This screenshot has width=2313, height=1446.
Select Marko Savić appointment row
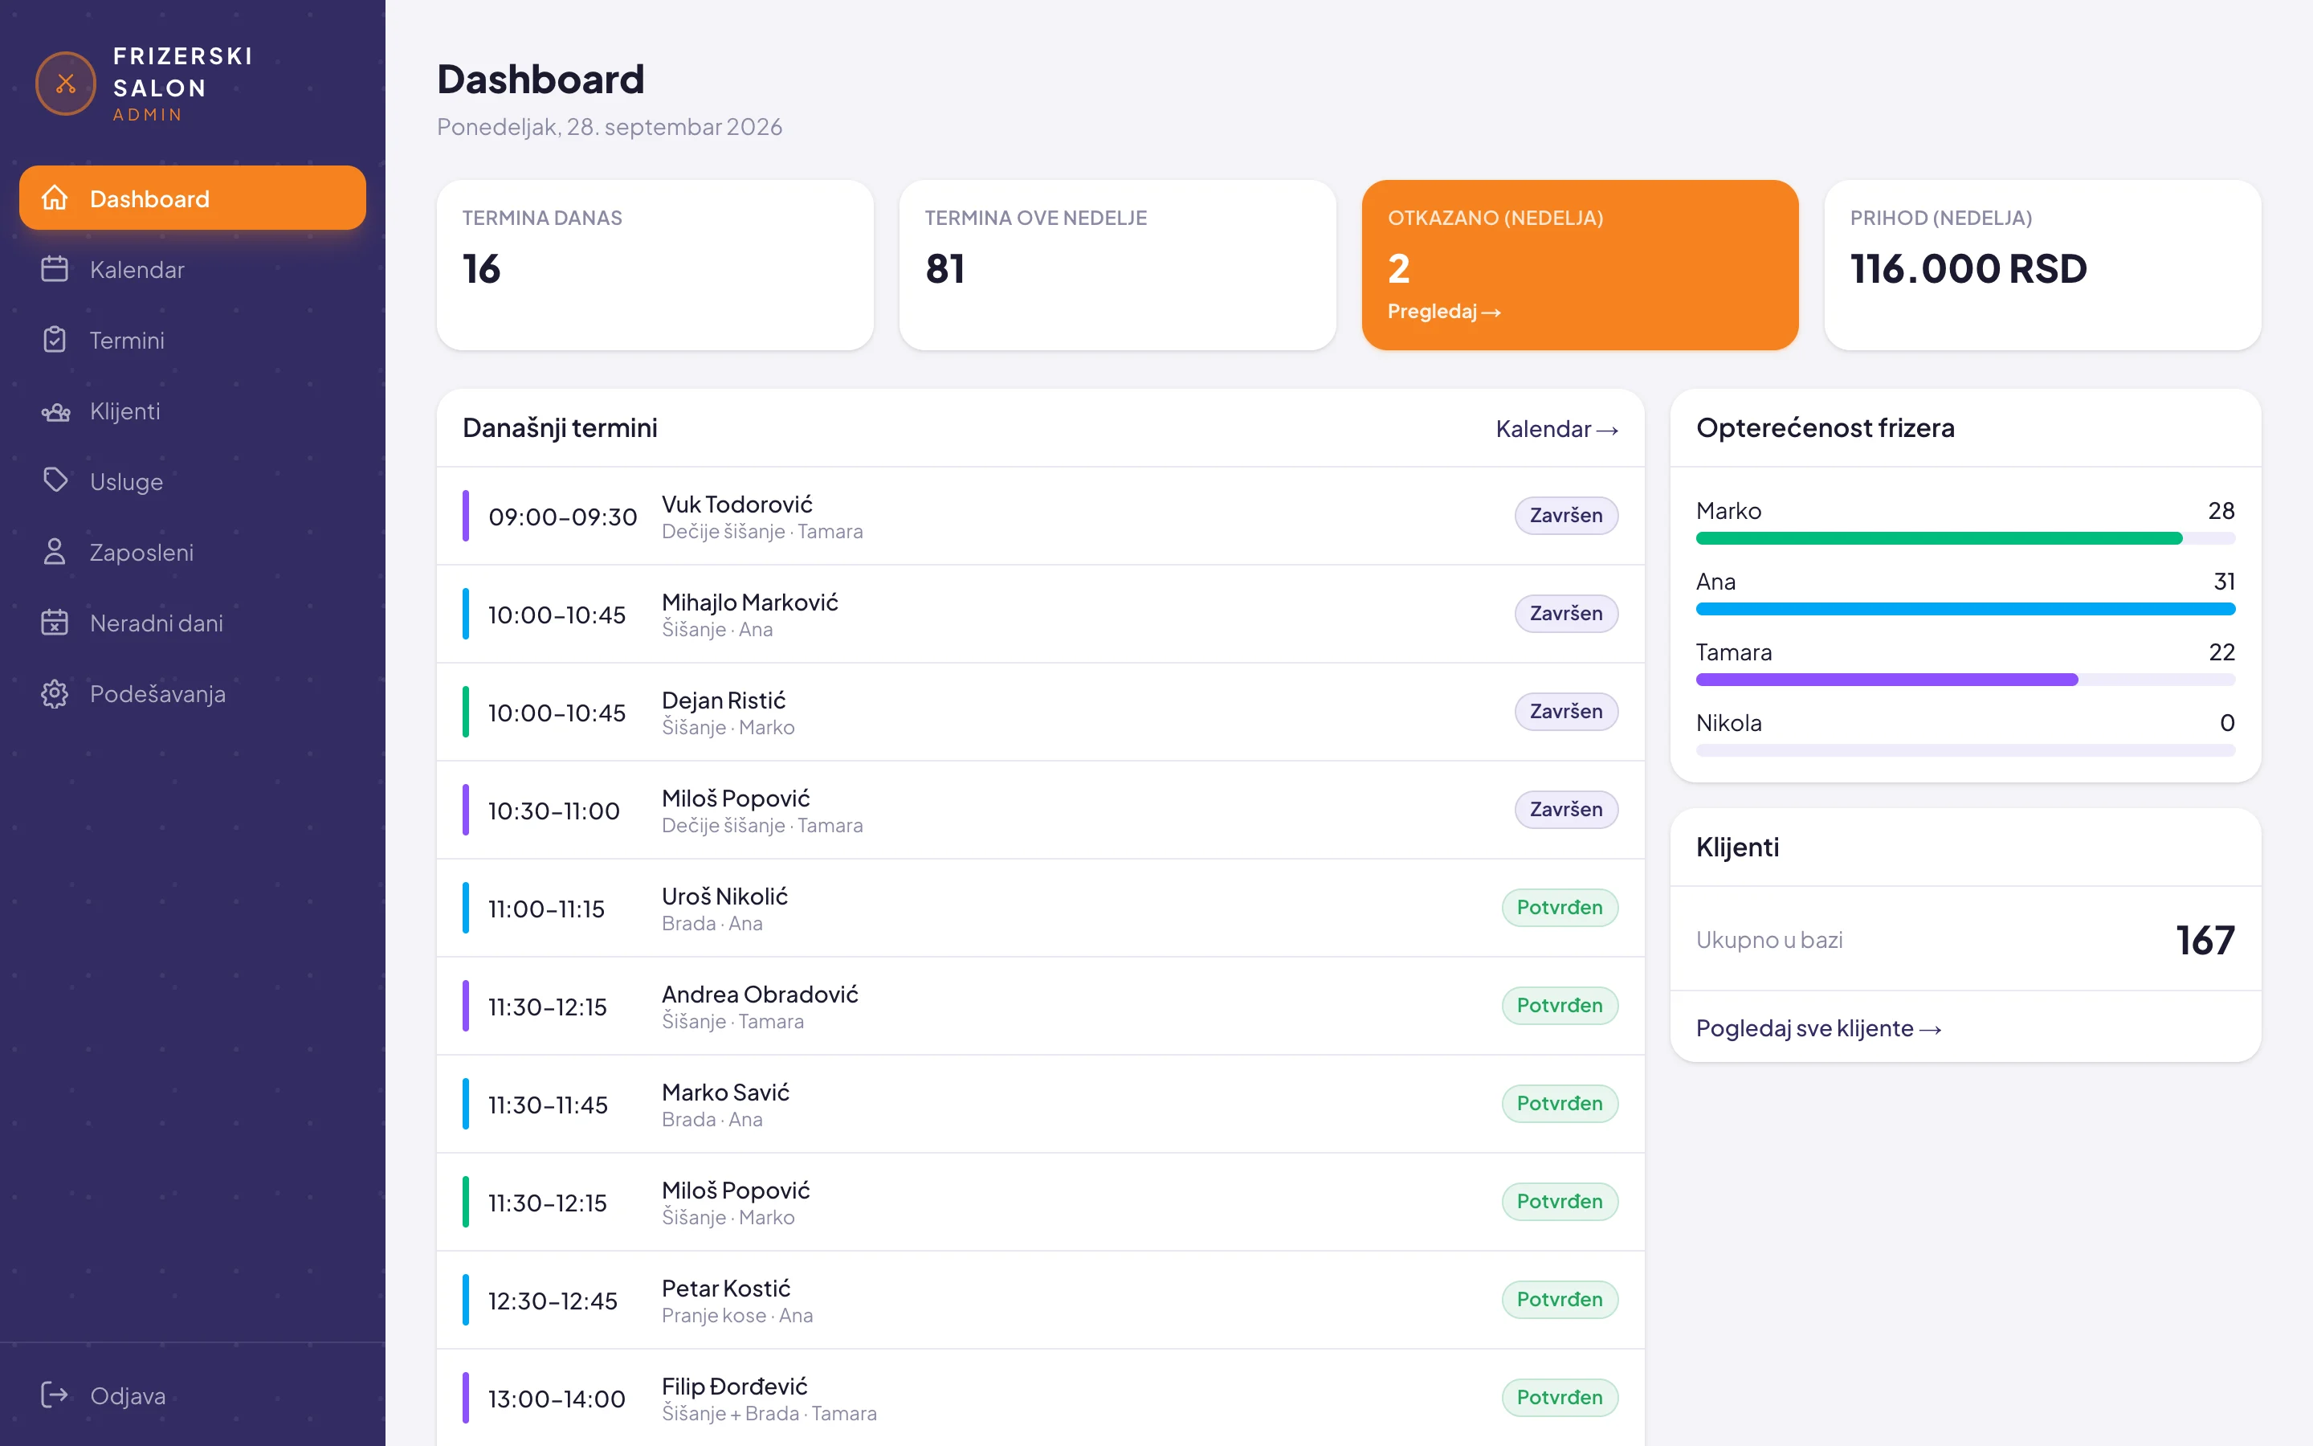click(x=1040, y=1105)
